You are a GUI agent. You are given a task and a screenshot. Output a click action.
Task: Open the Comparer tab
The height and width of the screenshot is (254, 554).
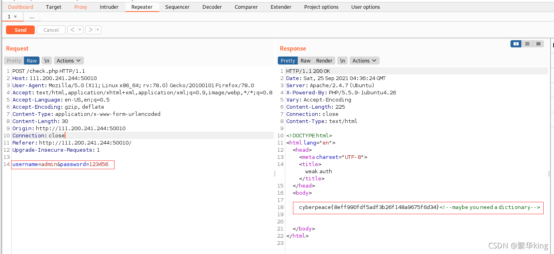pyautogui.click(x=246, y=7)
